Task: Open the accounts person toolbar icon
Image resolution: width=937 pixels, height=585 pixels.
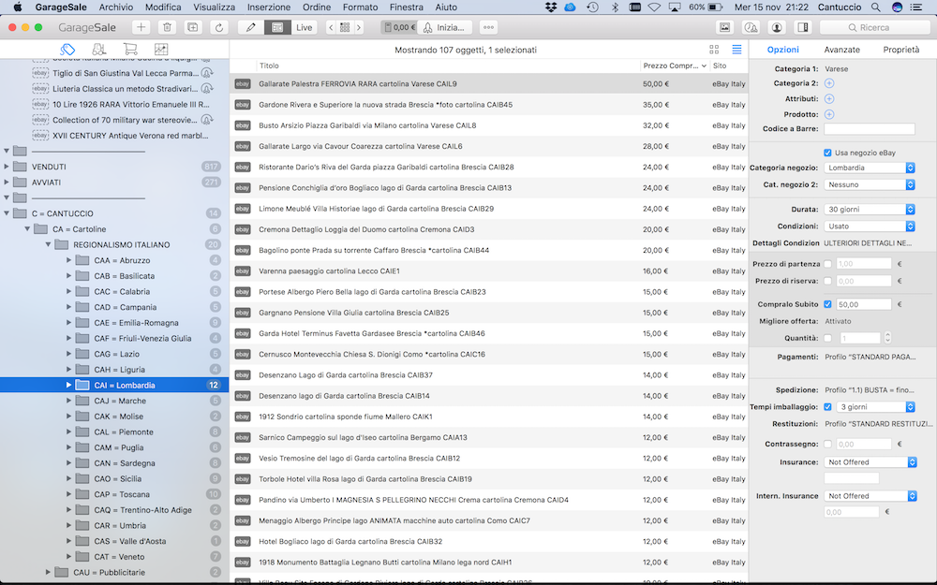Action: [777, 27]
